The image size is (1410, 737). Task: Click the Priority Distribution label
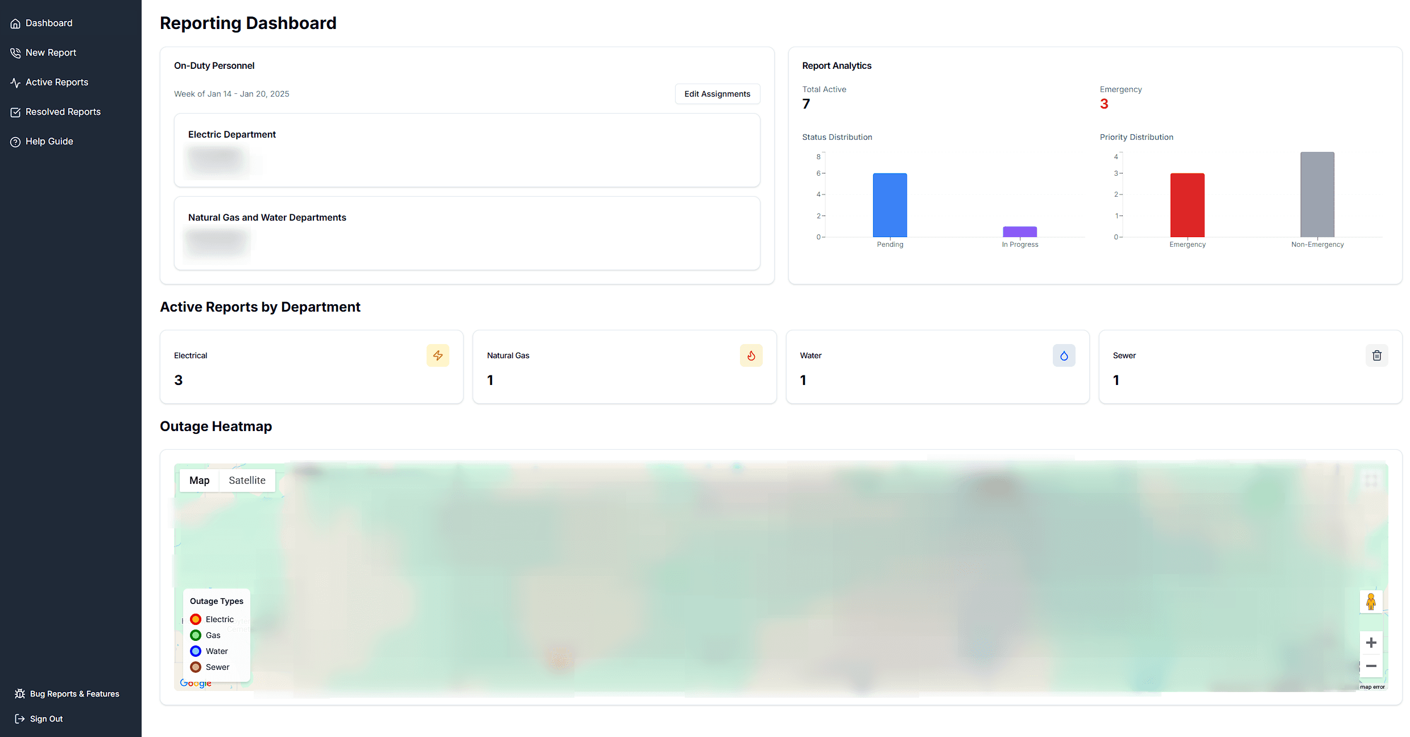point(1136,137)
